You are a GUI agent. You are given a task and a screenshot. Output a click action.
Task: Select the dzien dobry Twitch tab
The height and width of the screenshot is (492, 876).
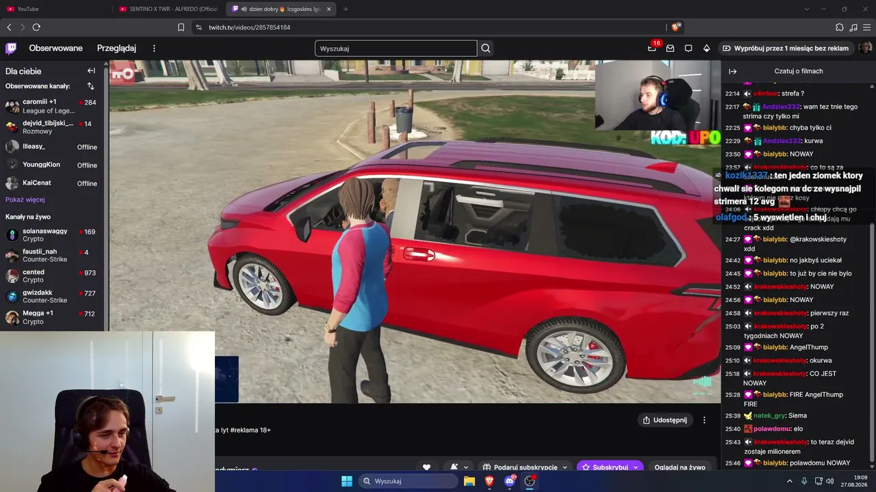tap(281, 9)
